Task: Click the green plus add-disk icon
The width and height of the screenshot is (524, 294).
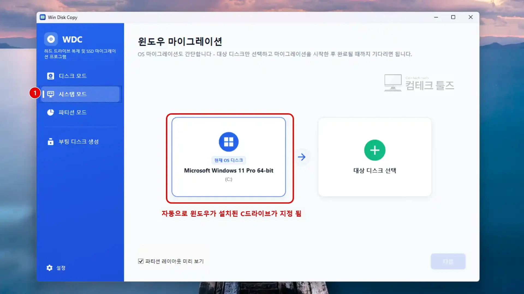Action: tap(375, 150)
